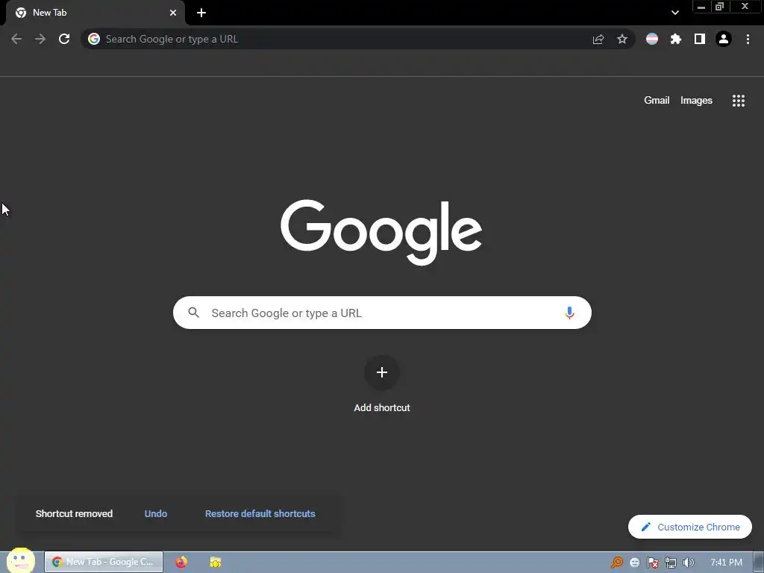Open network status tray icon
This screenshot has width=764, height=573.
click(x=671, y=563)
